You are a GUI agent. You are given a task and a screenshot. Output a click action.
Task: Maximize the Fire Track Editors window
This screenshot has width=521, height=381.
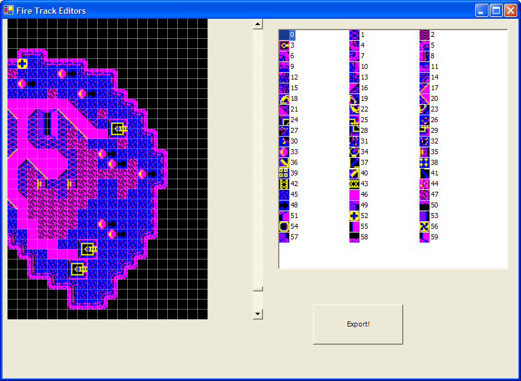point(496,10)
